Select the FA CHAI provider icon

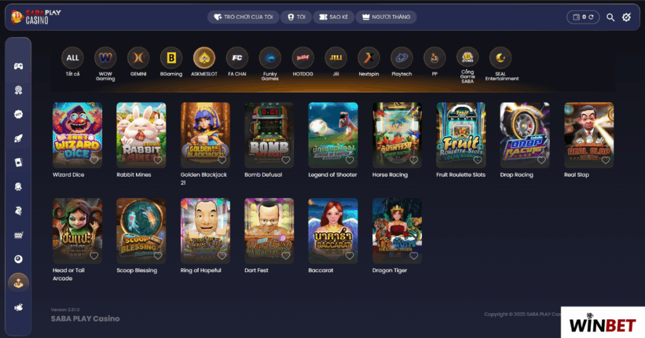click(237, 58)
